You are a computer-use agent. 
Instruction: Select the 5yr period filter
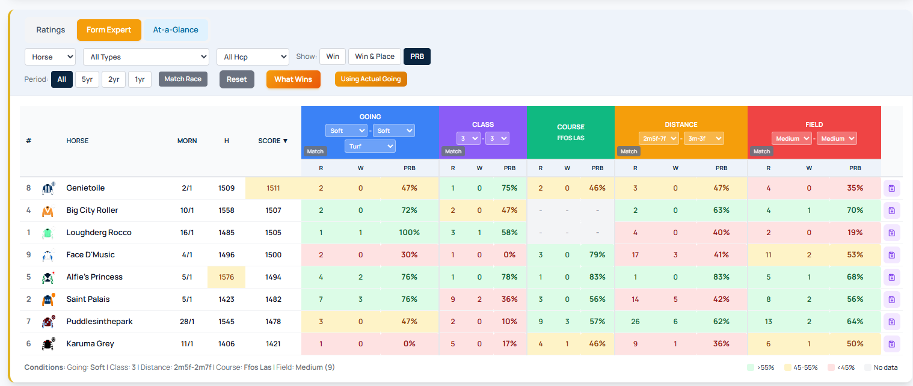pos(87,79)
